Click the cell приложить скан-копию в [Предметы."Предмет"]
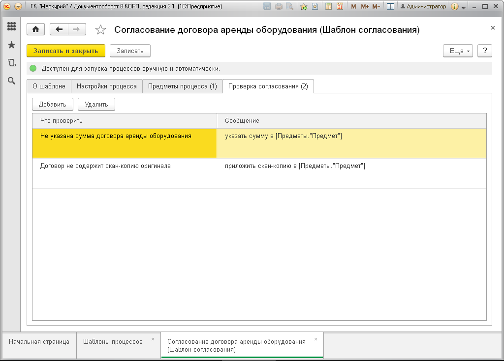Screen dimensions: 504x361 [x=351, y=173]
